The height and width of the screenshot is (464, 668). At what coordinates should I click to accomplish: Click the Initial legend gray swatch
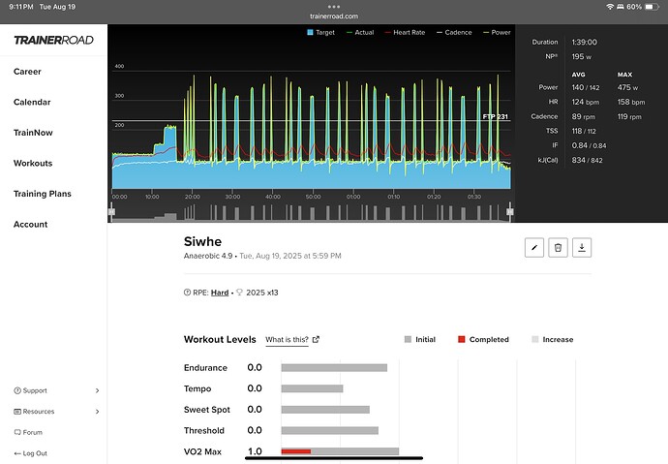408,340
